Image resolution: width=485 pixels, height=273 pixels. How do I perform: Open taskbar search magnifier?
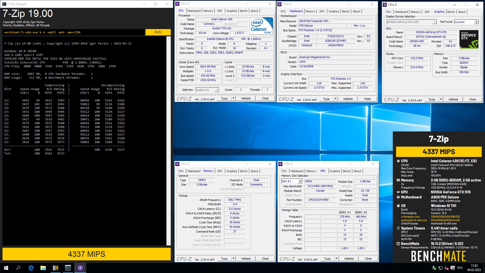point(18,268)
